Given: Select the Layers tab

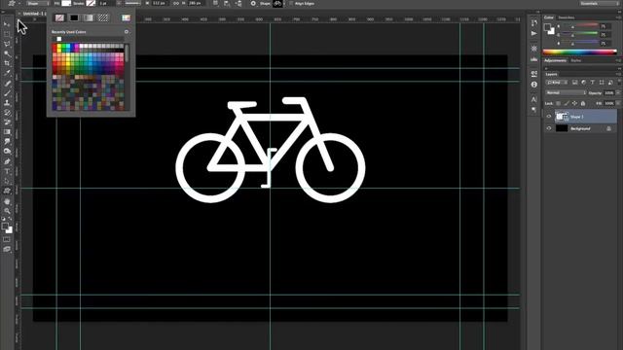Looking at the screenshot, I should point(551,74).
